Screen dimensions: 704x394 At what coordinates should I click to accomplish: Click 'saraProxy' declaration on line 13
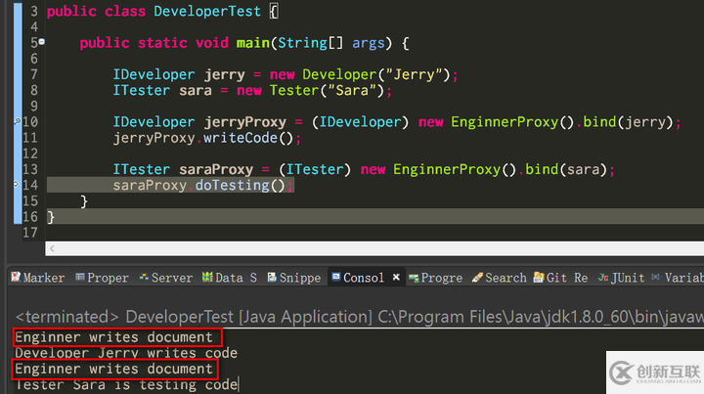[x=216, y=169]
